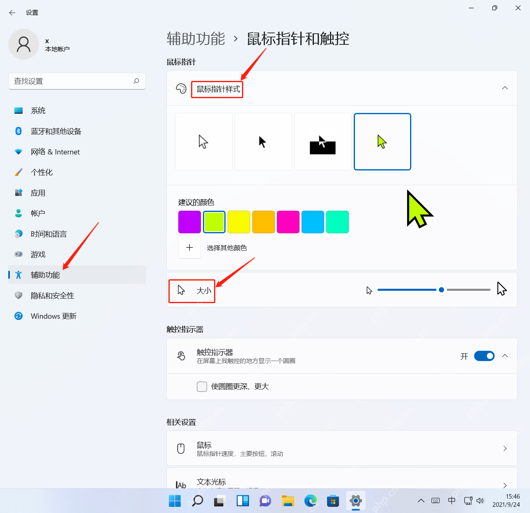
Task: Navigate to 网络 & Internet
Action: click(x=77, y=152)
